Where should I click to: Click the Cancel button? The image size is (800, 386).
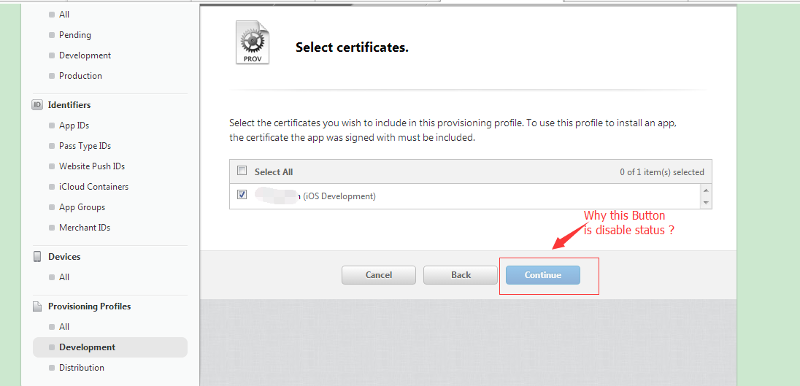[378, 275]
